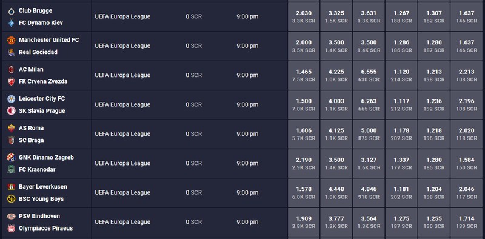Pick the 1.584 odds in Dinamo Zagreb row
The image size is (485, 239).
pos(467,163)
